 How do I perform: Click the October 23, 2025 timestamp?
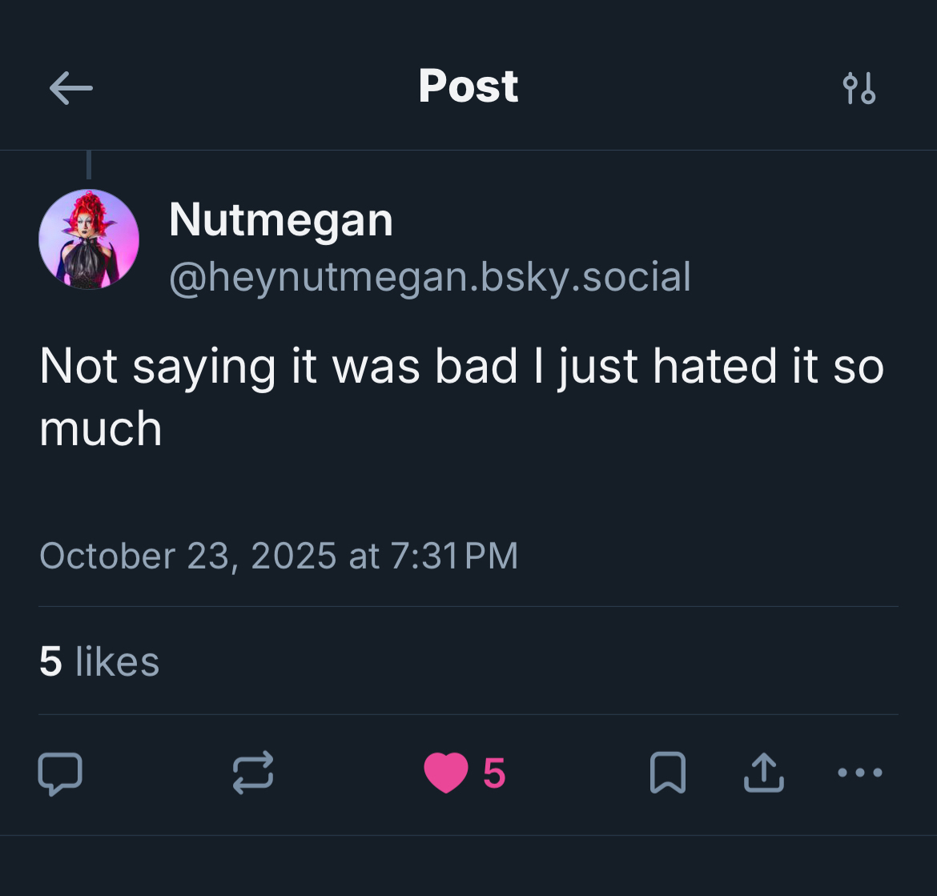tap(187, 556)
